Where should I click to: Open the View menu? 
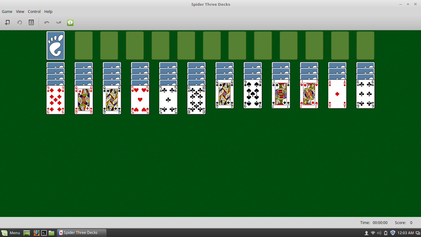[20, 11]
